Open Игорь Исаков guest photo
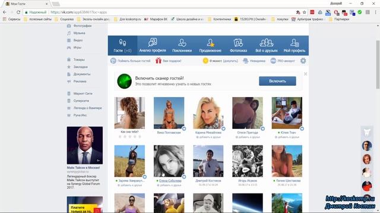 pos(248,161)
